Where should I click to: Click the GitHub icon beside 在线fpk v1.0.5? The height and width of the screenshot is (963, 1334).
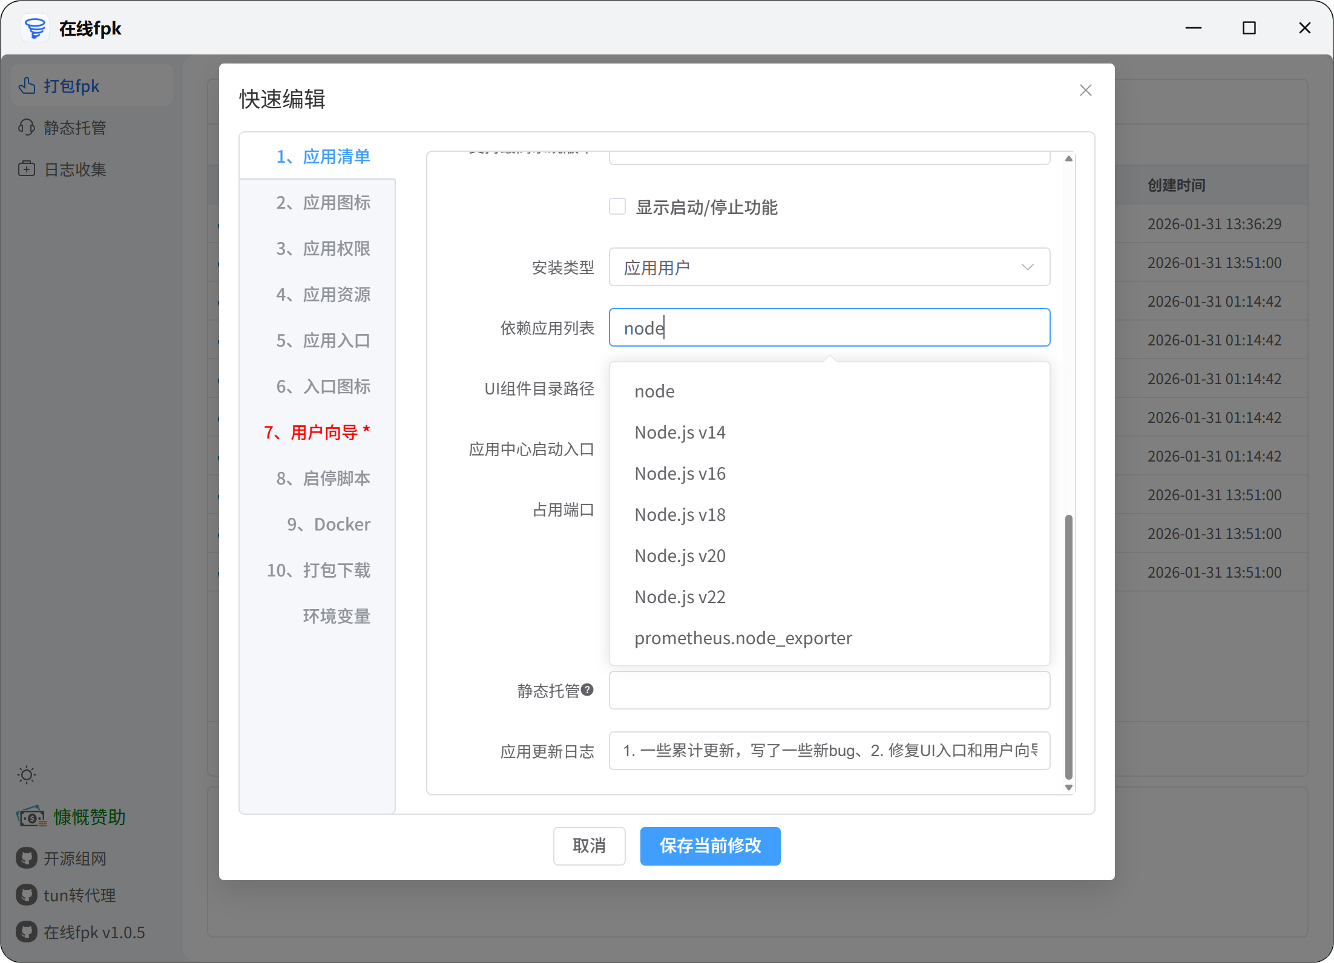click(x=25, y=932)
